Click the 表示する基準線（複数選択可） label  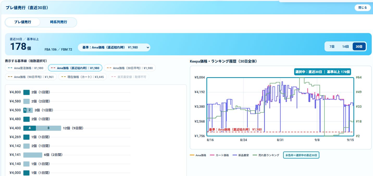26,61
